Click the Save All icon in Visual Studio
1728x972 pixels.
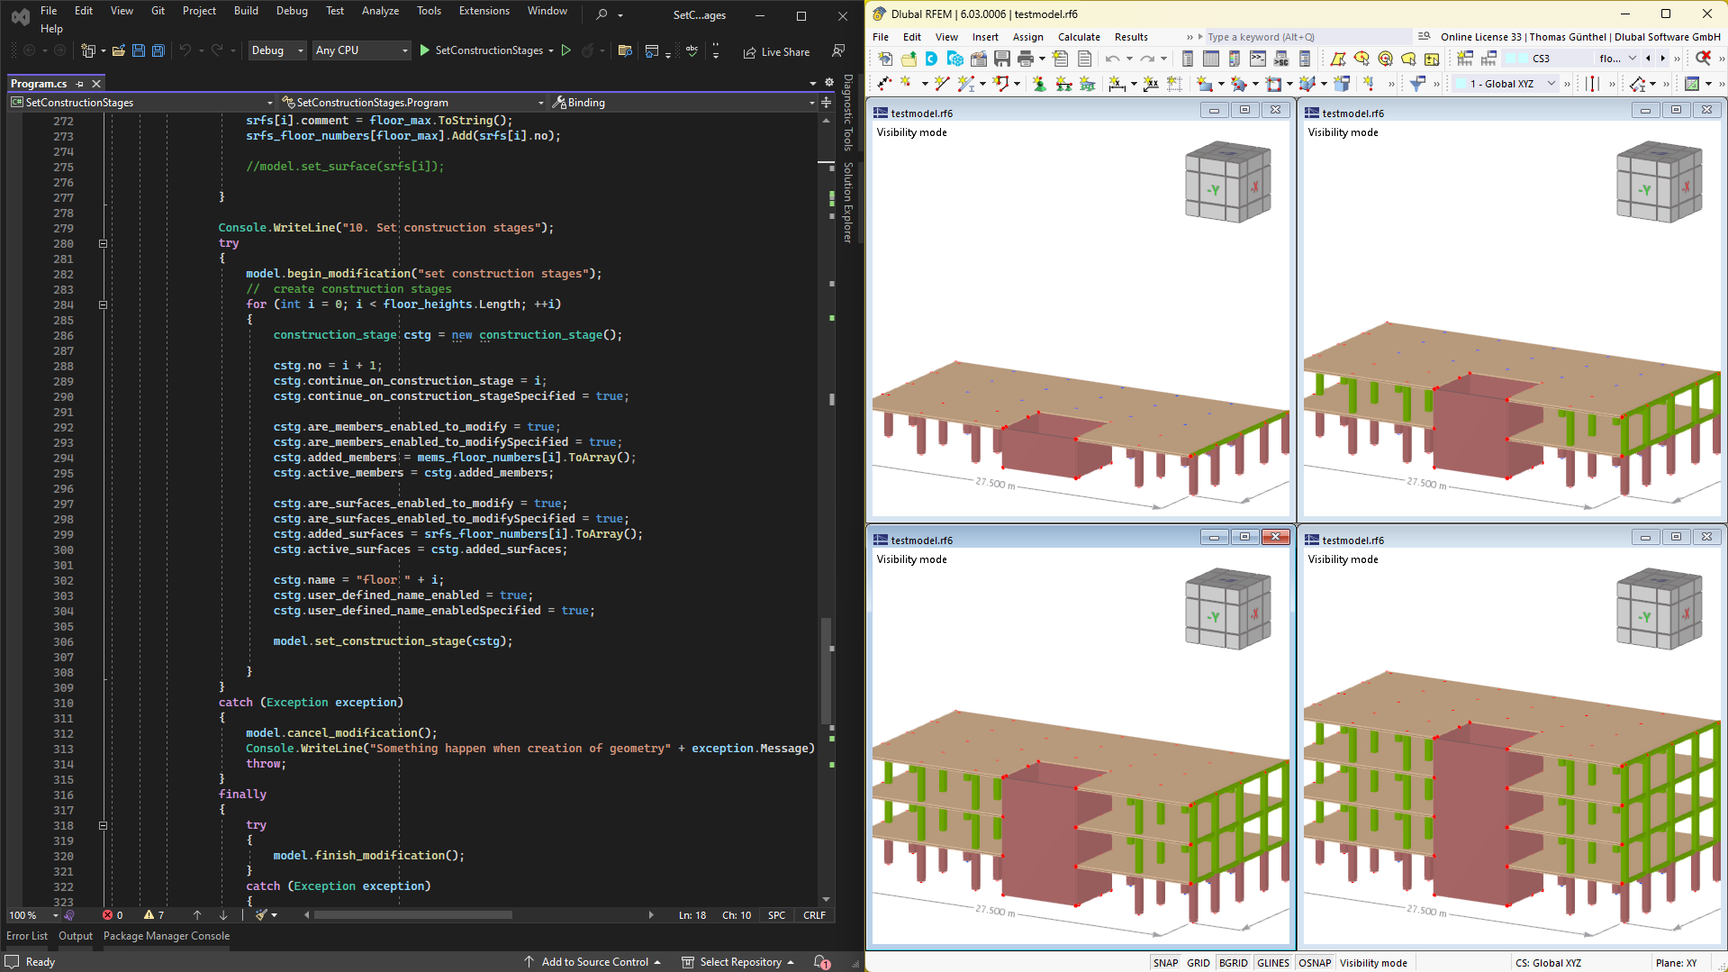[158, 51]
